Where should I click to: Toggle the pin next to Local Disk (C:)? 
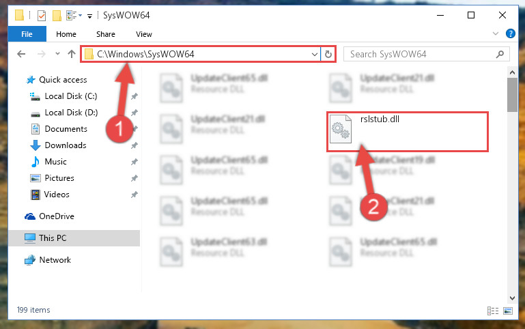pyautogui.click(x=134, y=96)
